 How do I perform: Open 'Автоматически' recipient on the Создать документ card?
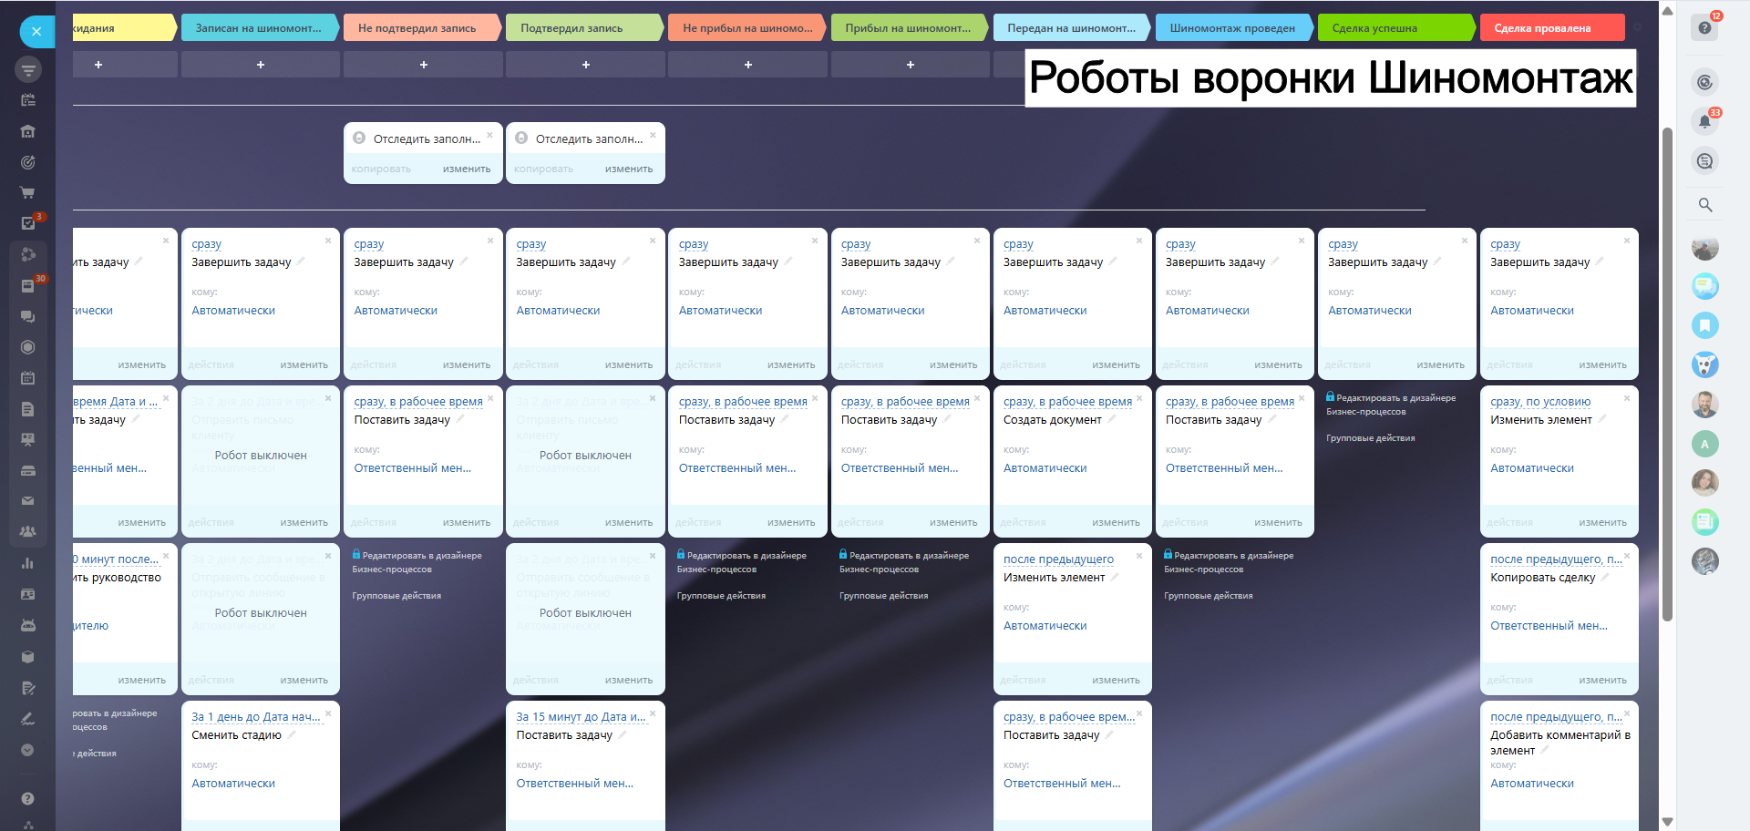(x=1045, y=468)
